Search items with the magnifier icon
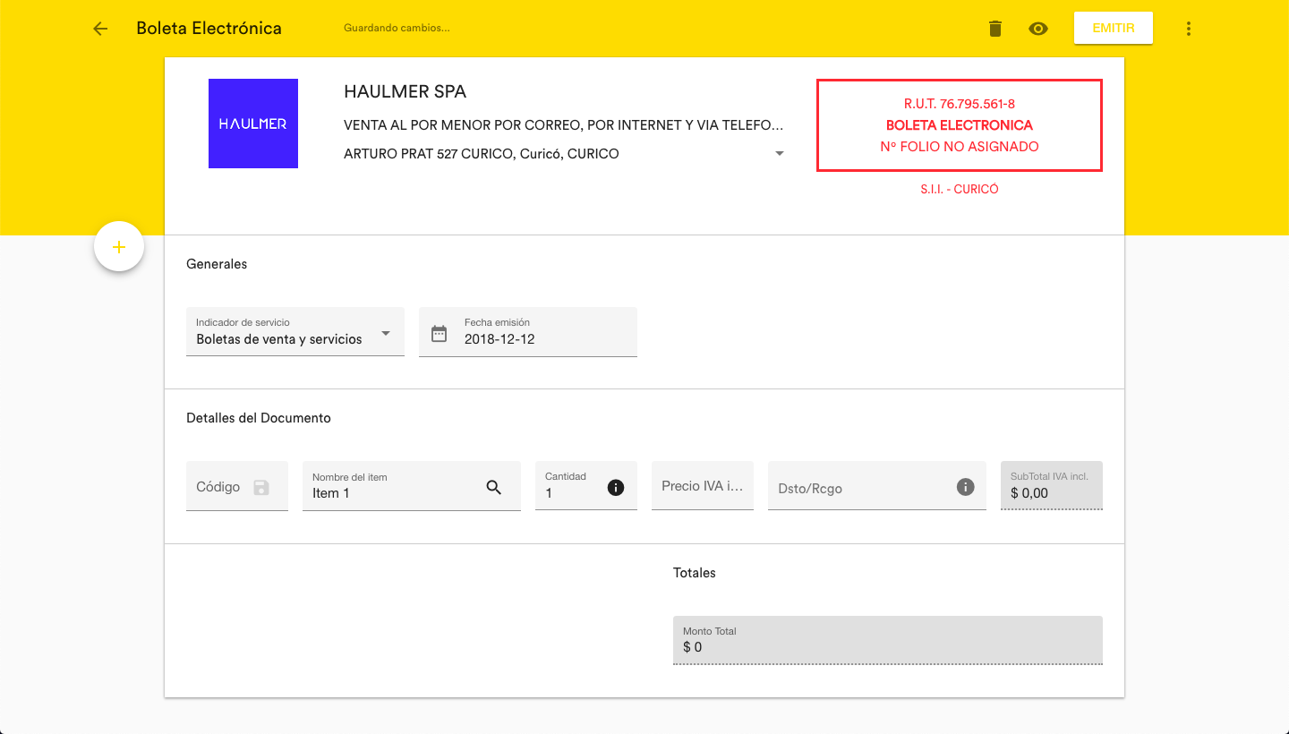Viewport: 1289px width, 734px height. point(494,487)
